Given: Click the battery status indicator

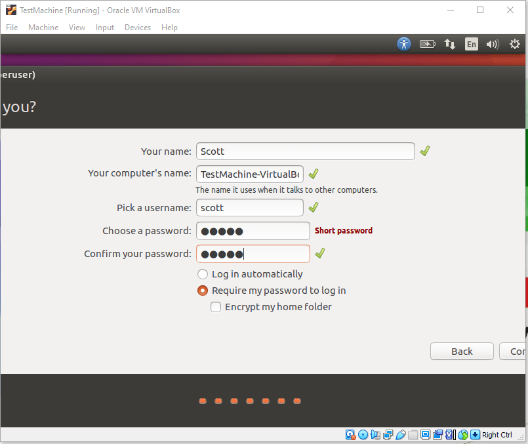Looking at the screenshot, I should pyautogui.click(x=427, y=44).
